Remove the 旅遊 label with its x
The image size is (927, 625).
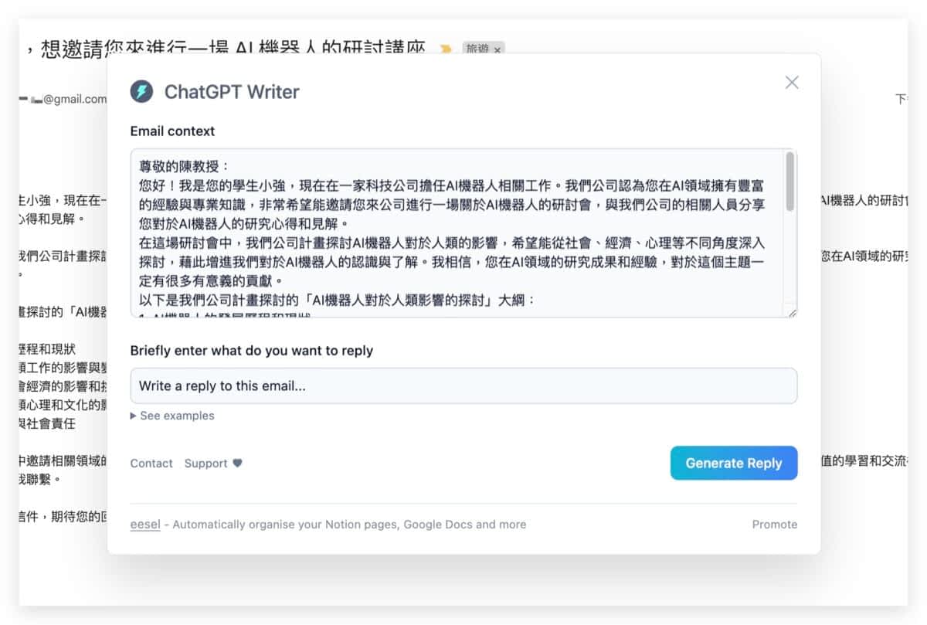(497, 49)
